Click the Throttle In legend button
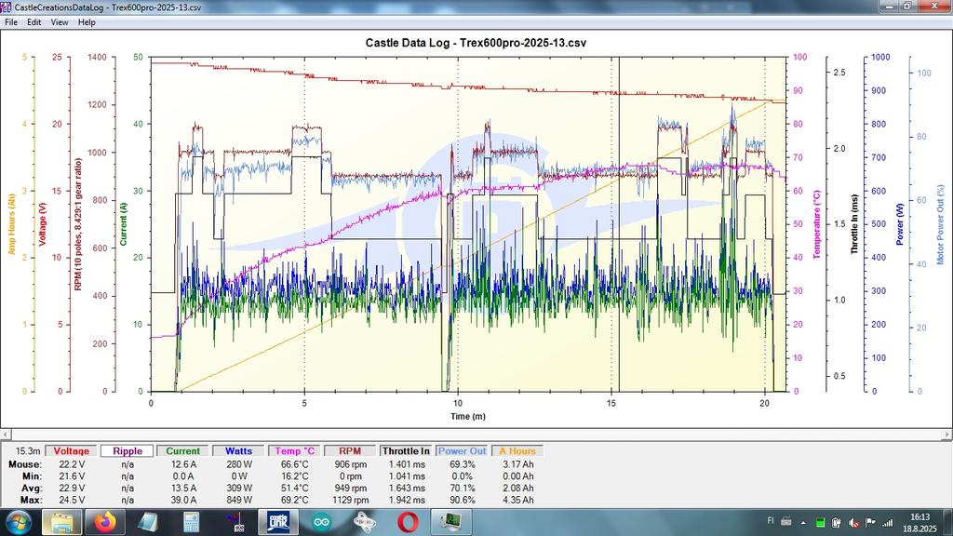 pyautogui.click(x=406, y=451)
